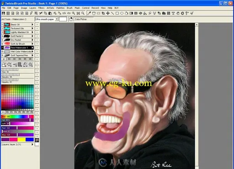Click the scissors Cut icon in toolbar
The image size is (234, 169).
[x=41, y=13]
